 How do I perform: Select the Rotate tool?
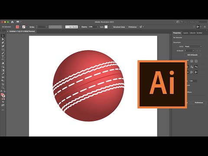(x=3, y=60)
